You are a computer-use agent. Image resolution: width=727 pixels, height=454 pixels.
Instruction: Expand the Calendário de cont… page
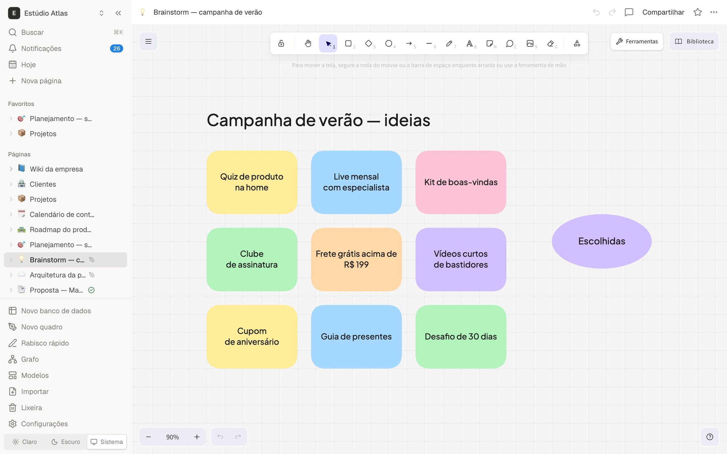11,214
